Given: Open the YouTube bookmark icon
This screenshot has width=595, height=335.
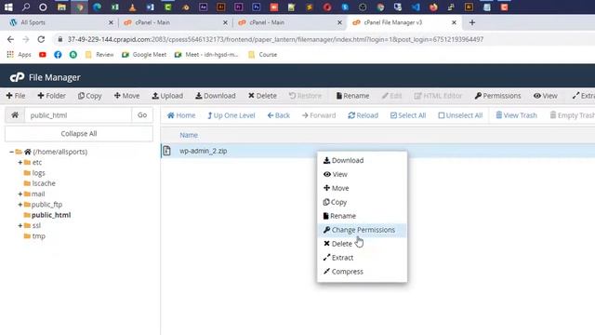Looking at the screenshot, I should point(43,55).
